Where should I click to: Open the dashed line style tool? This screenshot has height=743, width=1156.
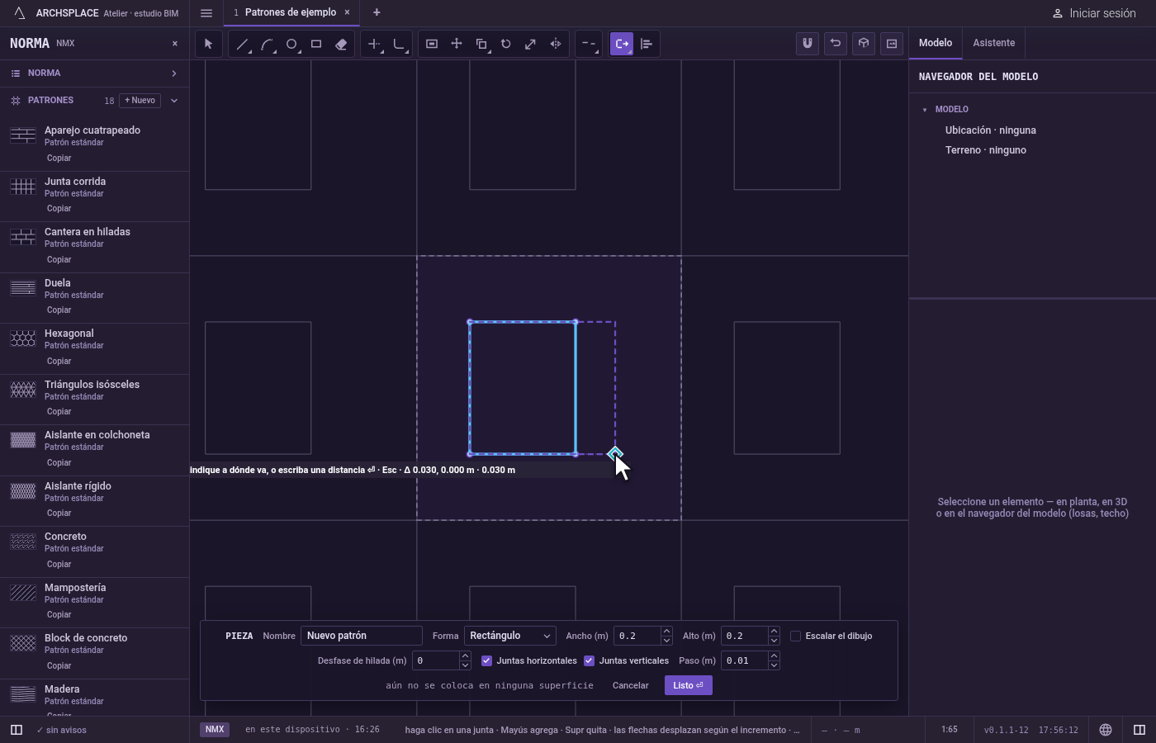[588, 44]
